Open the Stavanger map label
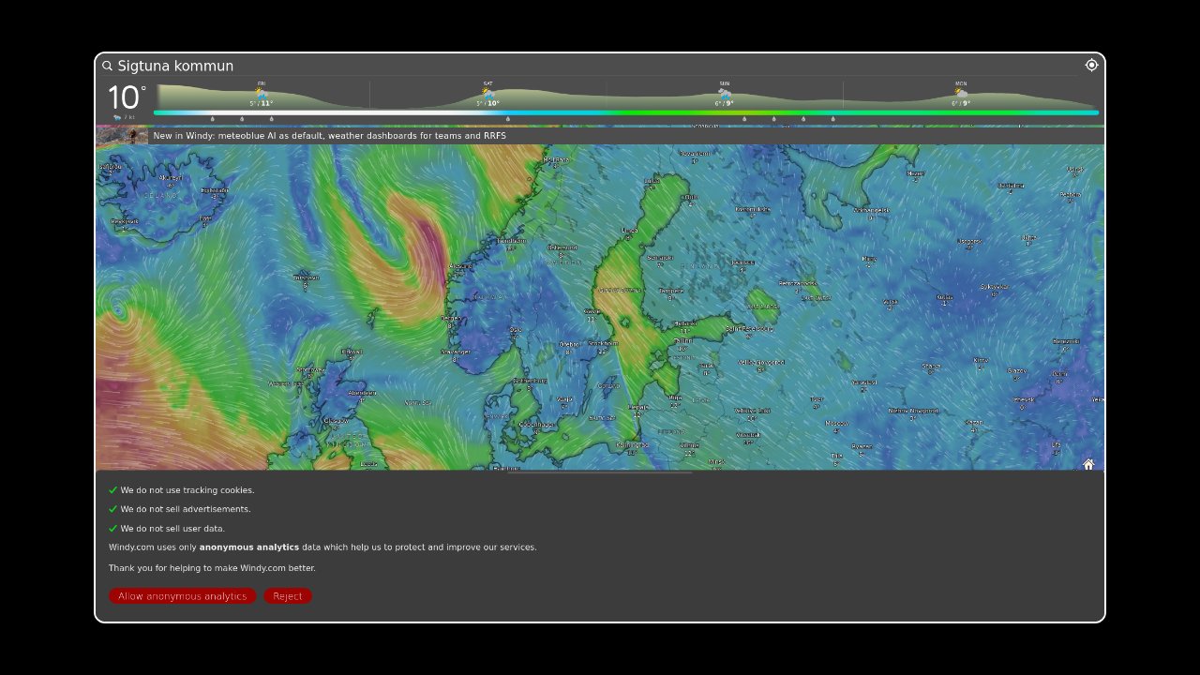Screen dimensions: 1200x675 (456, 352)
